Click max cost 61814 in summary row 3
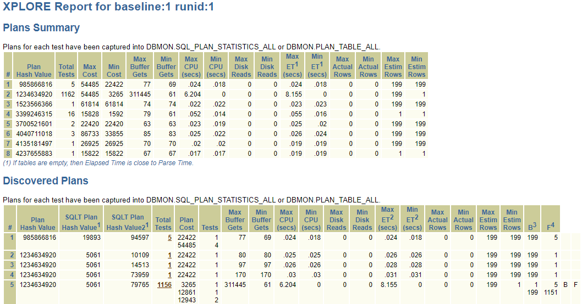This screenshot has width=582, height=304. click(90, 104)
